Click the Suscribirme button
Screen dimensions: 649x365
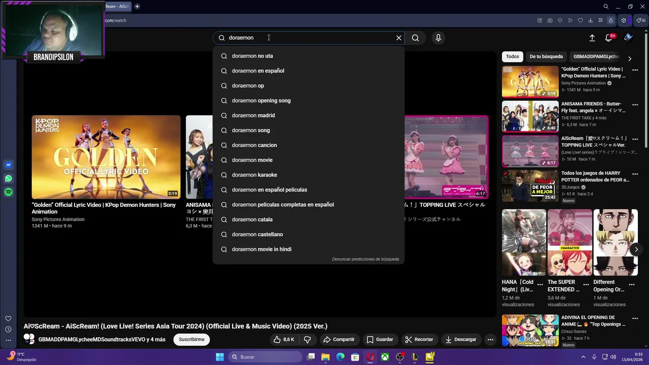click(192, 339)
